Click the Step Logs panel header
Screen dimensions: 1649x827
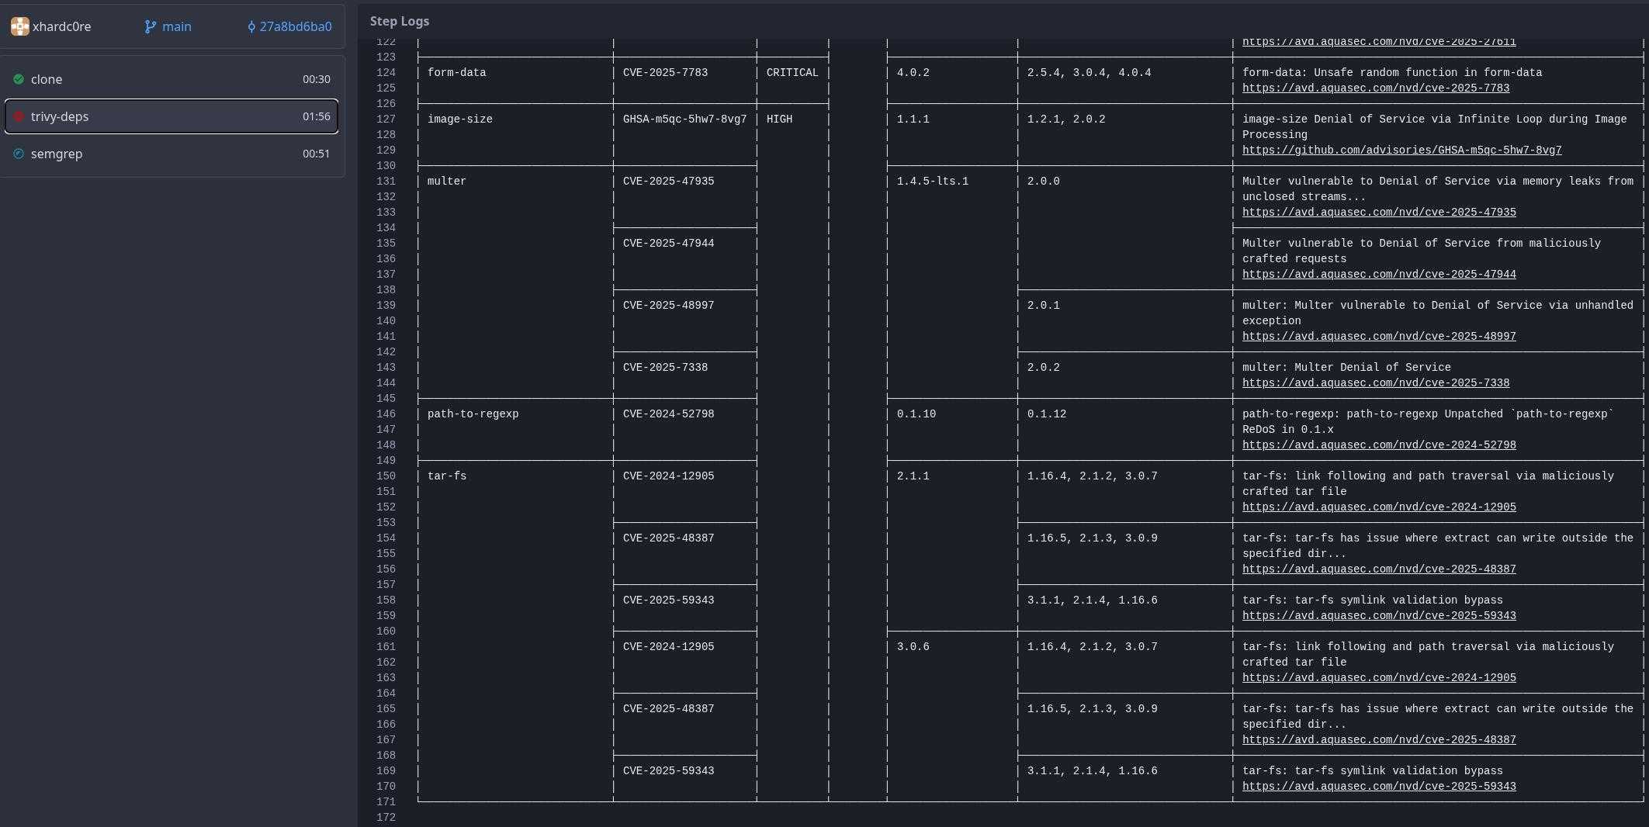click(x=400, y=21)
